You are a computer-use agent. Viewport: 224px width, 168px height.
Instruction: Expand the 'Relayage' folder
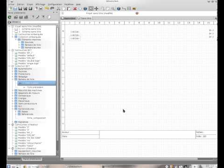(x=13, y=77)
